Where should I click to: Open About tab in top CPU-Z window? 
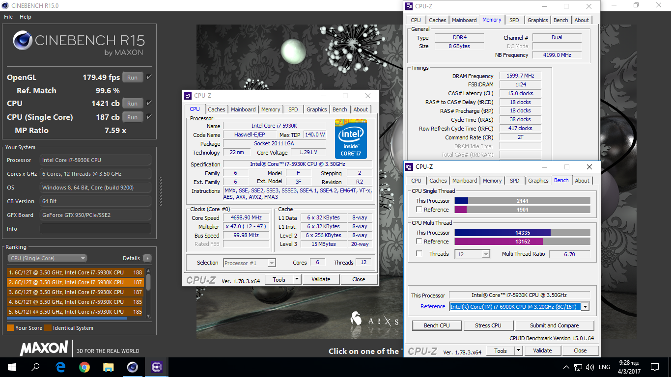[x=582, y=20]
